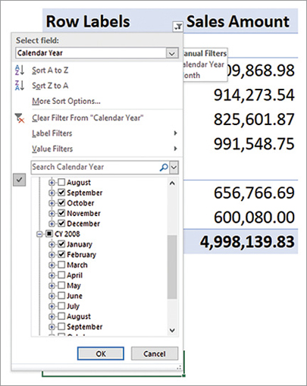Click the tree list scrollbar thumb
Screen dimensions: 307x386
[172, 267]
